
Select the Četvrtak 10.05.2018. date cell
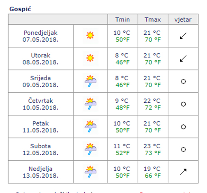click(41, 104)
